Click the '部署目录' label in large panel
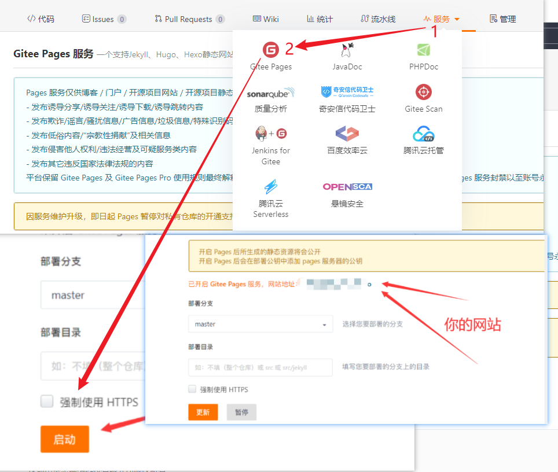This screenshot has width=558, height=472. (x=61, y=333)
